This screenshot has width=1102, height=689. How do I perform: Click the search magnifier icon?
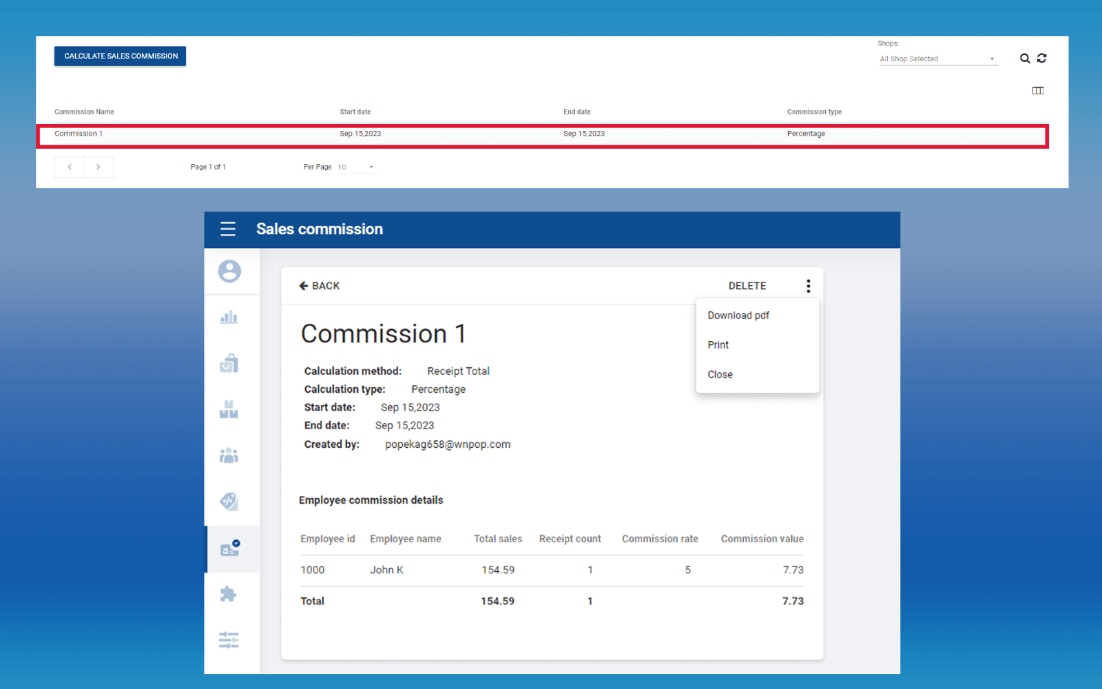[x=1025, y=59]
